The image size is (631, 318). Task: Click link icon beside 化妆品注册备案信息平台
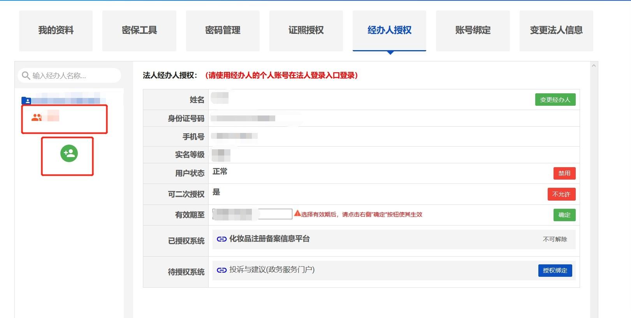[221, 239]
